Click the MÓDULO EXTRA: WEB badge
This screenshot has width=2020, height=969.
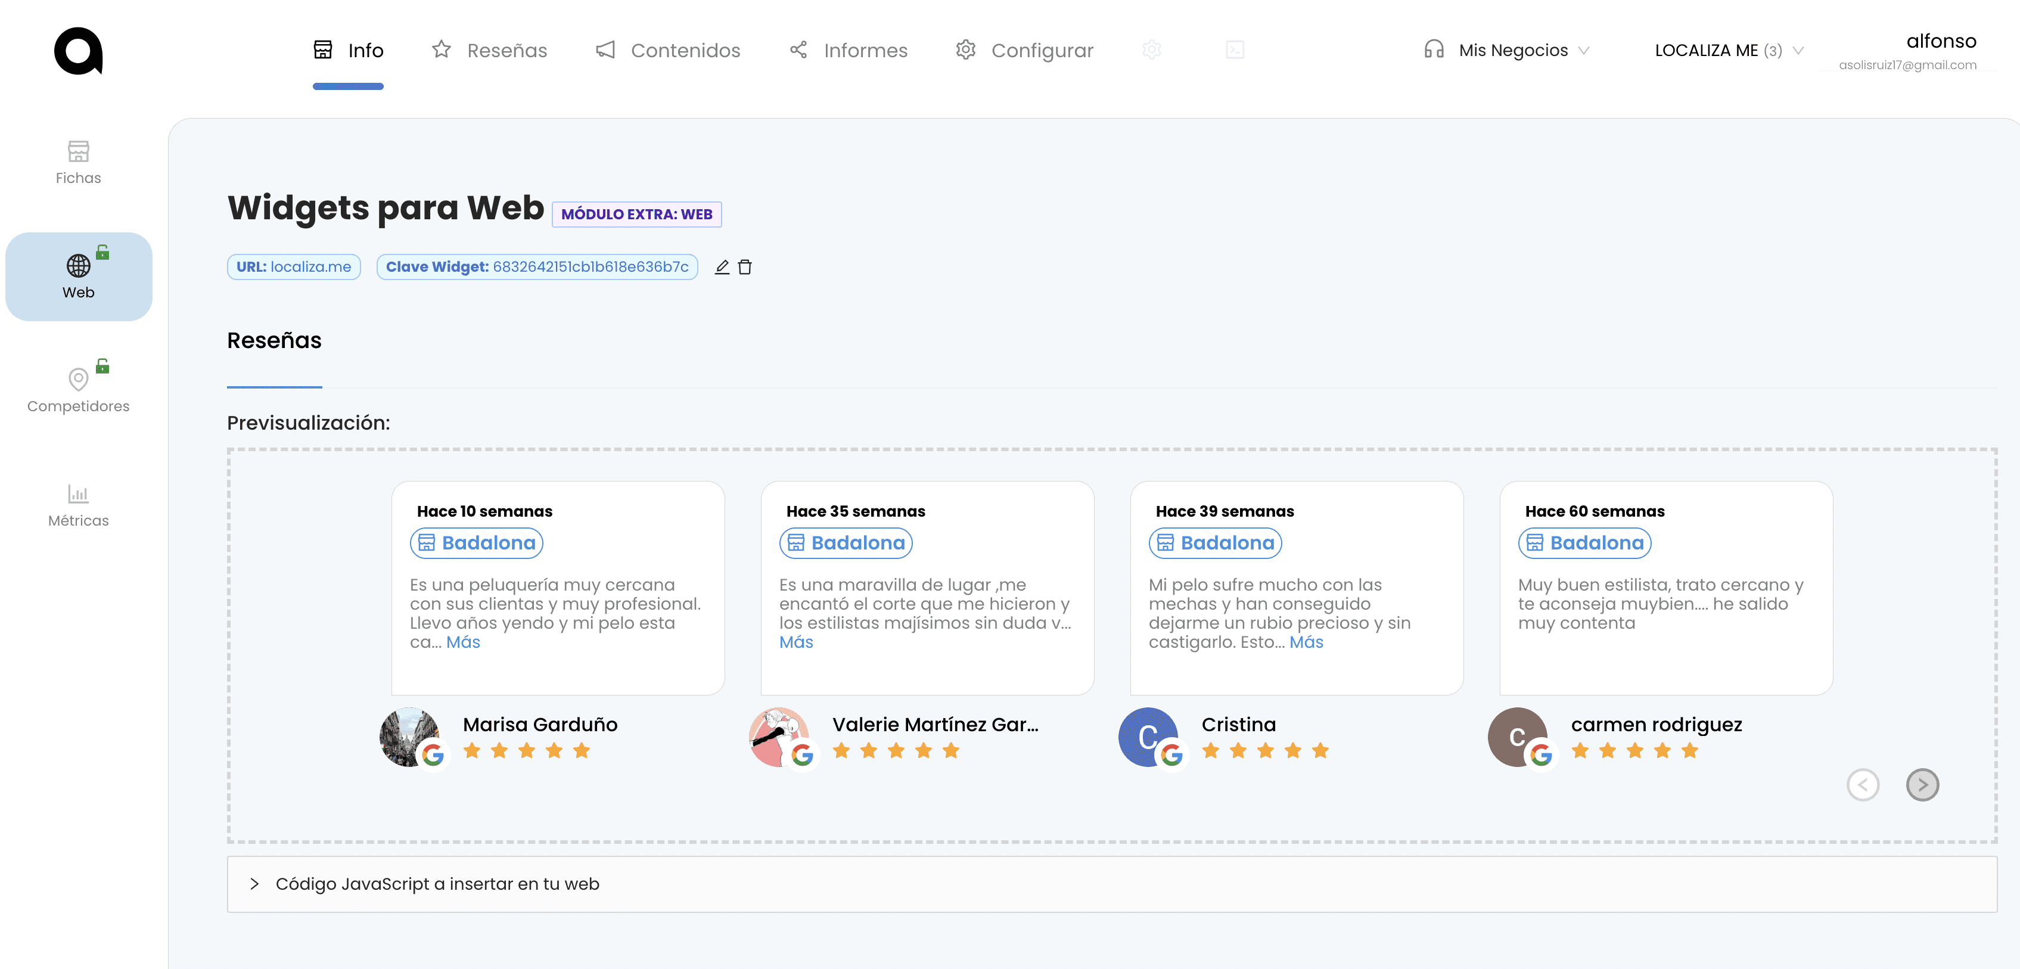pyautogui.click(x=637, y=214)
